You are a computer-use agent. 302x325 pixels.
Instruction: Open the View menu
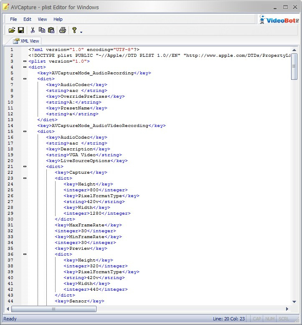(x=42, y=19)
